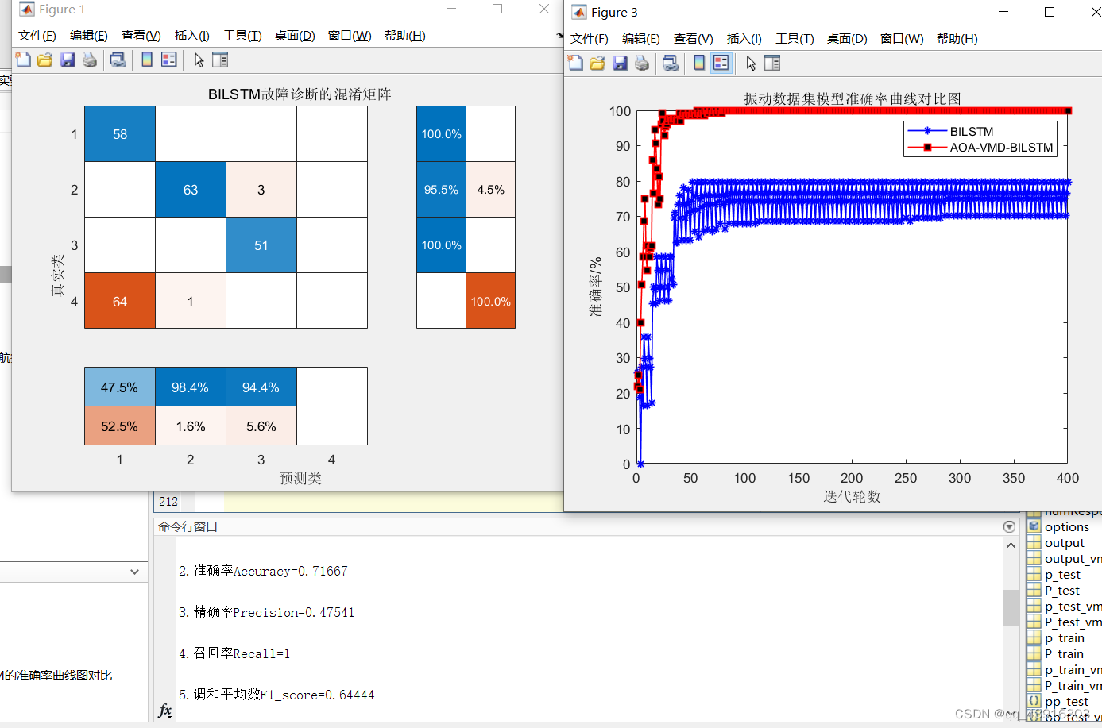Open the options variable cube icon in workspace
Viewport: 1102px width, 728px height.
coord(1034,526)
